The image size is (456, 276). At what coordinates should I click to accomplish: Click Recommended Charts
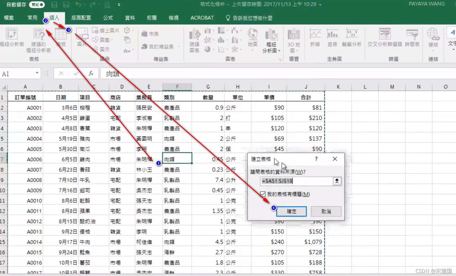(195, 40)
